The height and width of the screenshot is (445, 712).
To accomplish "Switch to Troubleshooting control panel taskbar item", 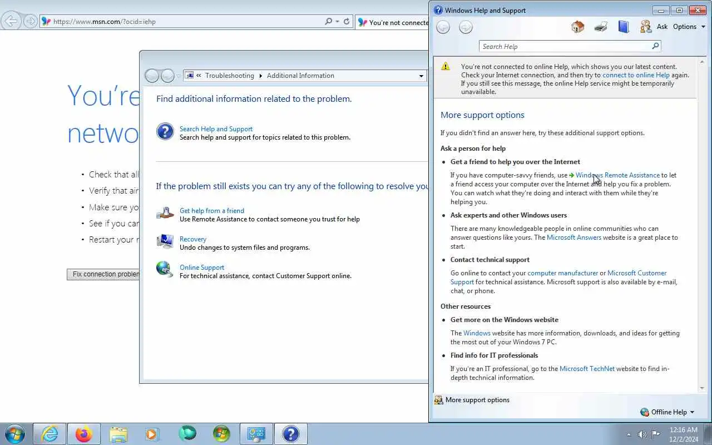I will 256,434.
